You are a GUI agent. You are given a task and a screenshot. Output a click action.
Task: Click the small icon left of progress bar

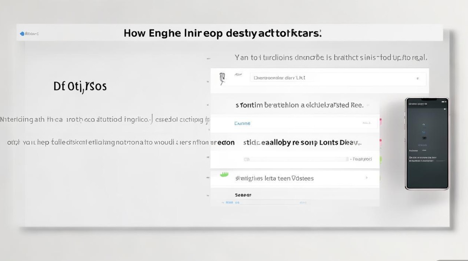[247, 159]
